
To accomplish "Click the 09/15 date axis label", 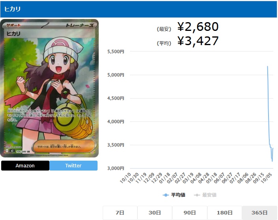I will point(259,178).
